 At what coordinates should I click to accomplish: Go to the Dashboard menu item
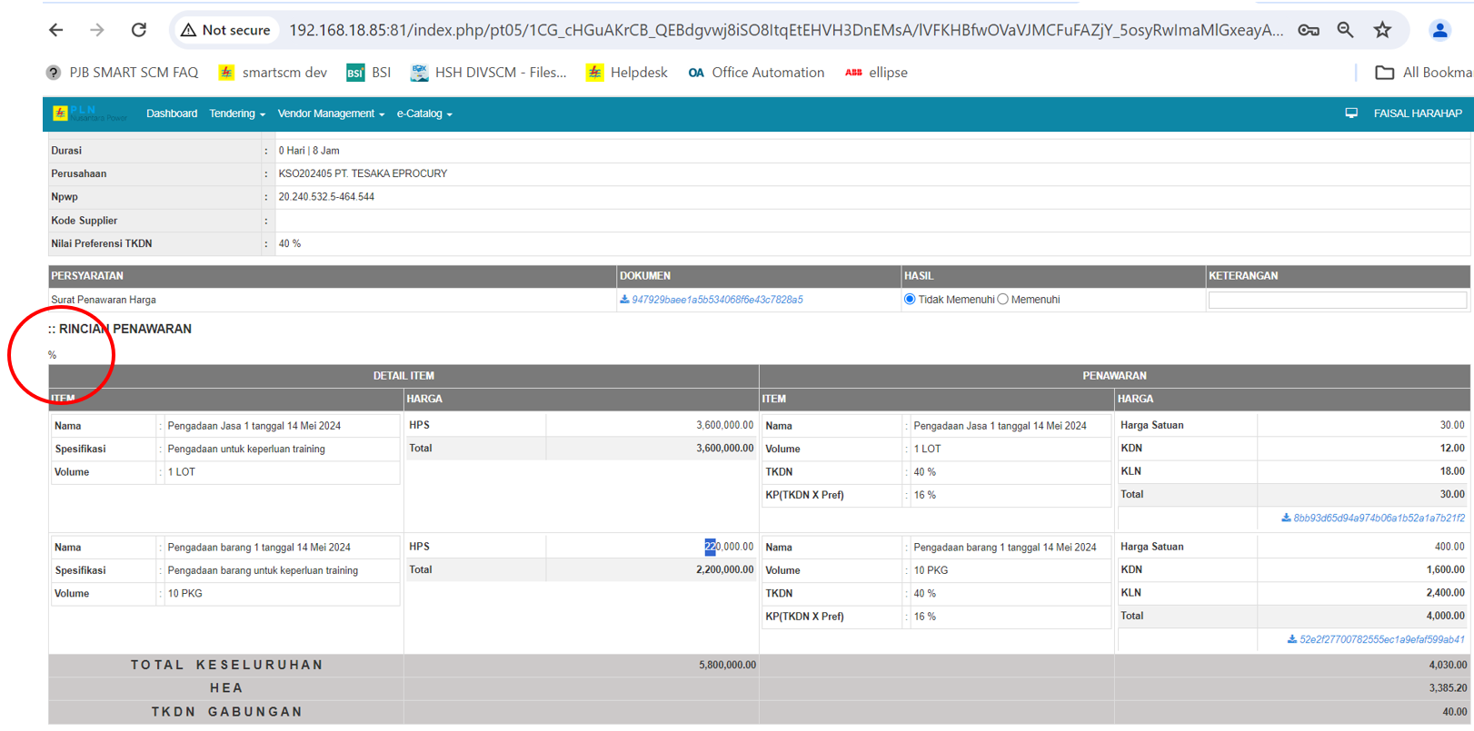click(x=172, y=114)
